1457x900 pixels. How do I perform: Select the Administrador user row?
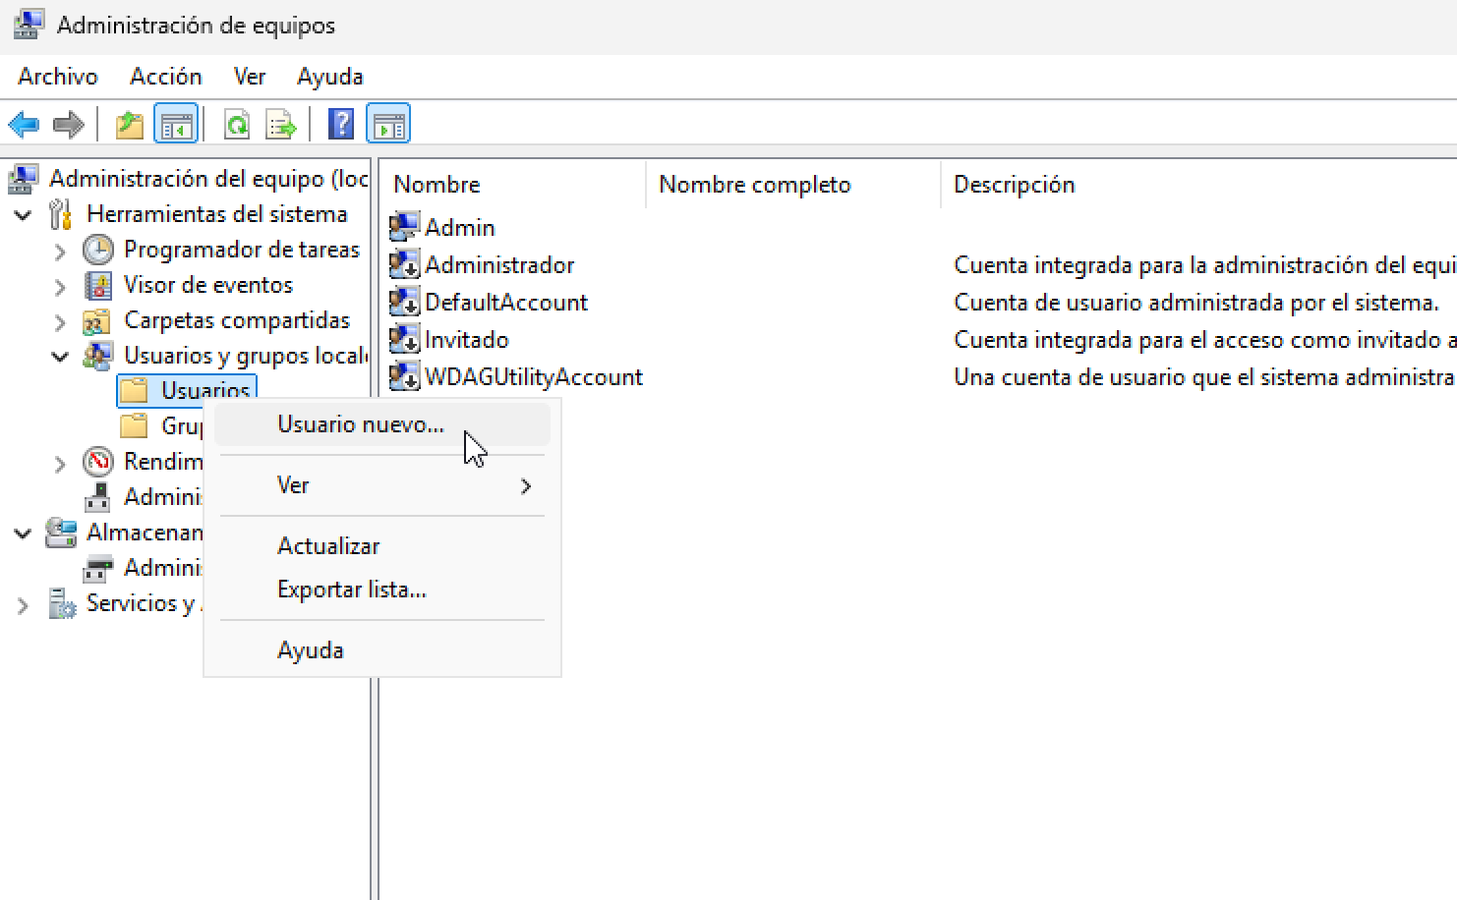[499, 265]
